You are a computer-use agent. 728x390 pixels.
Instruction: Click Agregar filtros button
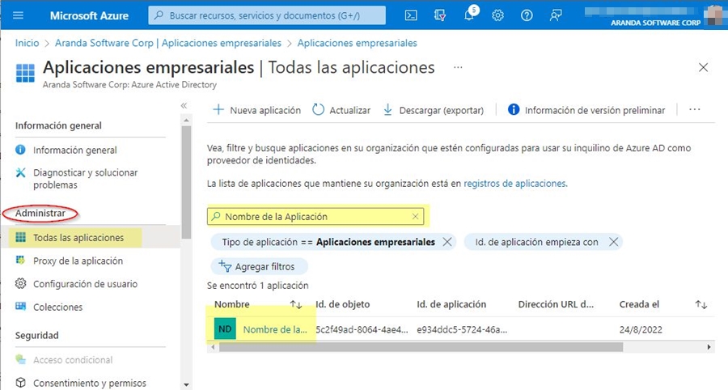pos(259,266)
